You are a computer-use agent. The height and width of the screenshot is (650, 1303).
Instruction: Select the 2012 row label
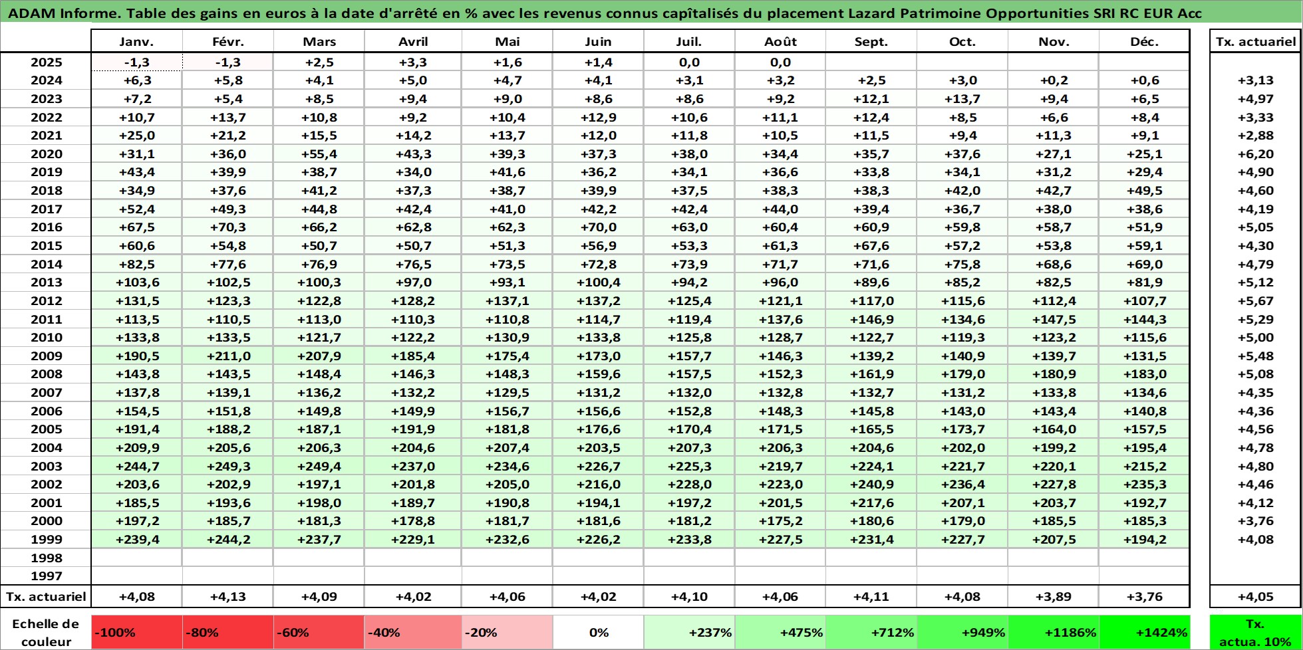46,301
